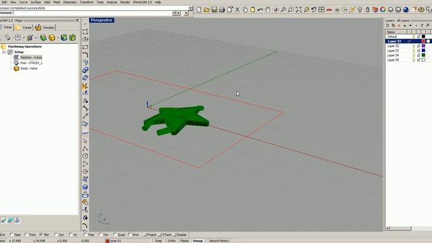Image resolution: width=432 pixels, height=243 pixels.
Task: Open layer filter funnel icon
Action: point(422,26)
